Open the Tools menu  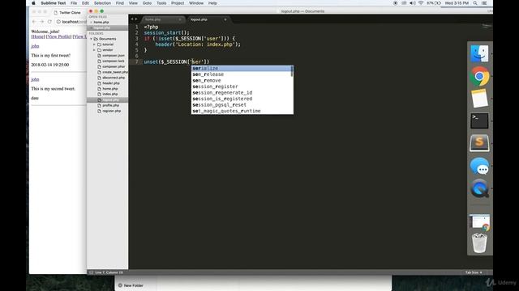pyautogui.click(x=161, y=3)
